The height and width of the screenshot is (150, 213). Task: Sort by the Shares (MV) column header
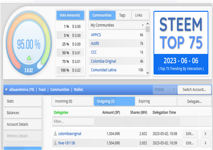[138, 112]
